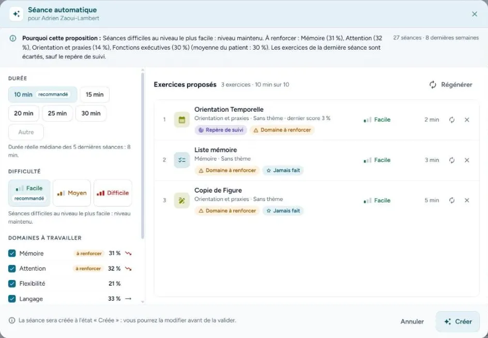Select the 30 min duration
The image size is (488, 338).
91,113
